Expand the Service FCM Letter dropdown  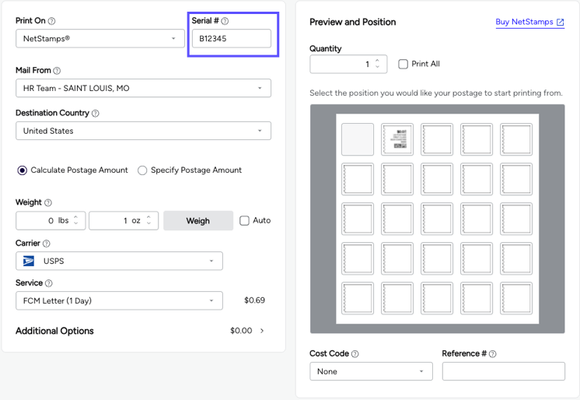coord(119,300)
